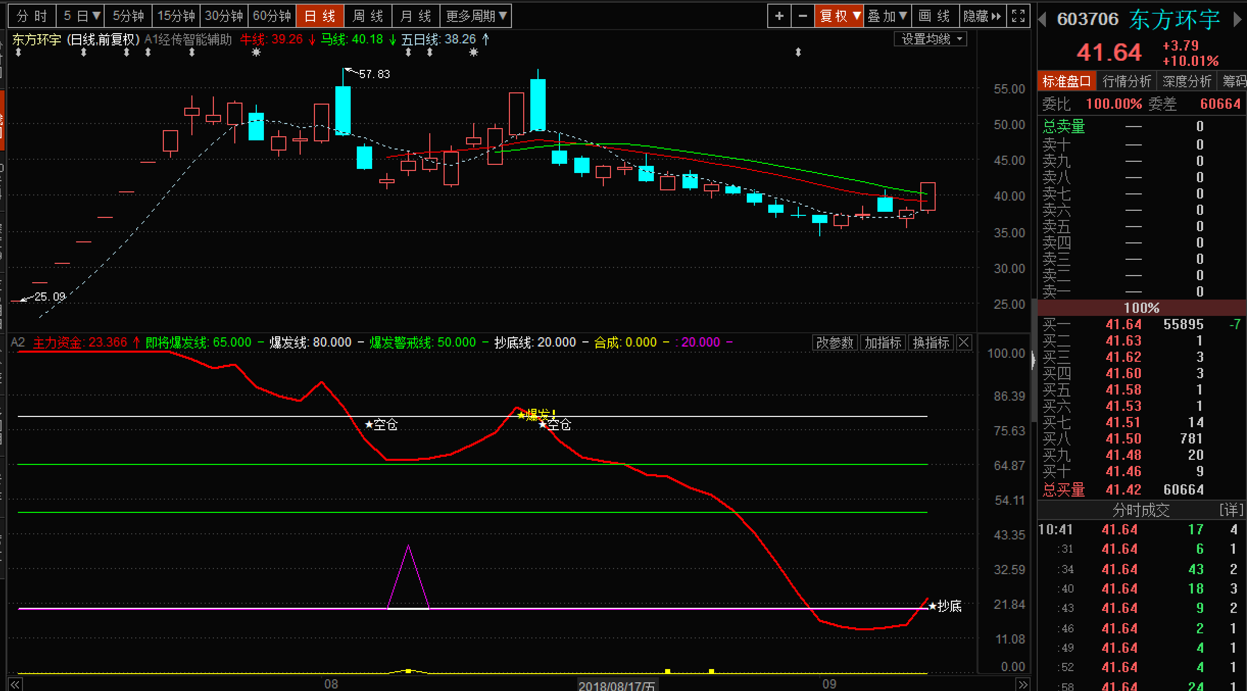Click the latest red candlestick
This screenshot has width=1247, height=691.
click(928, 196)
